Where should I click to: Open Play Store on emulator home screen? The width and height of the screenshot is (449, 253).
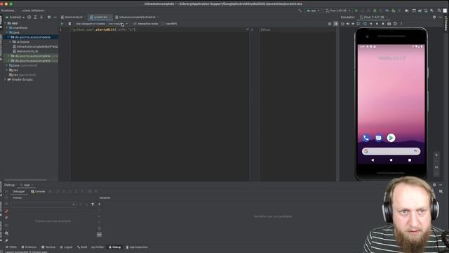[391, 138]
